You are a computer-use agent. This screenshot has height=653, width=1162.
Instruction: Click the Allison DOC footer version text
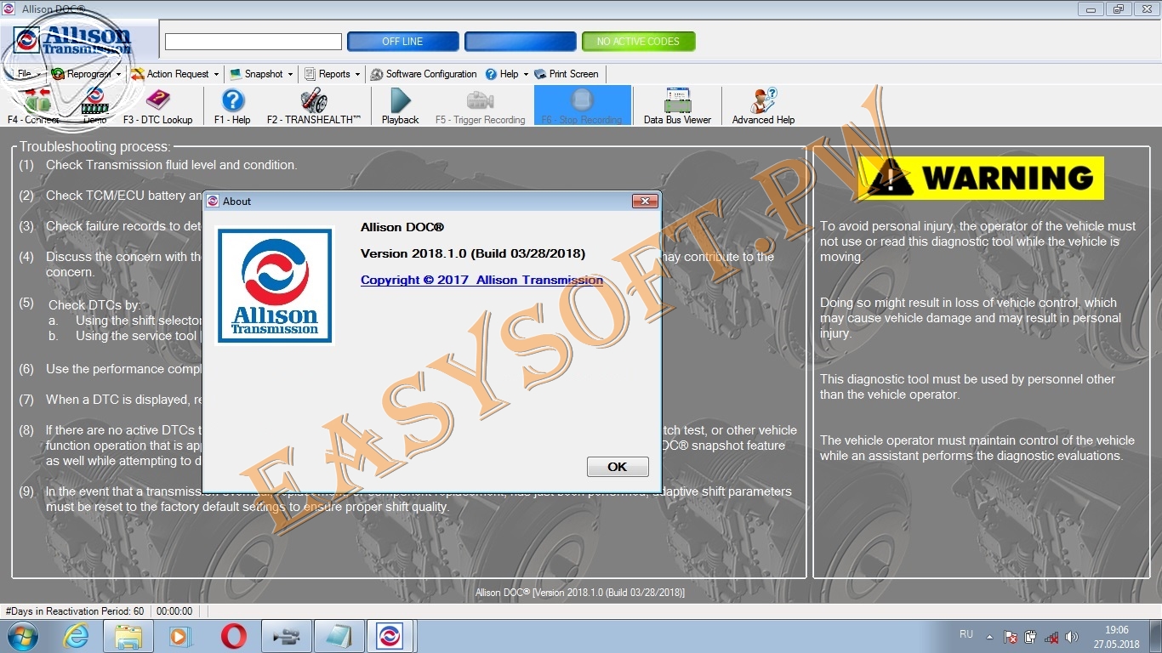click(580, 593)
